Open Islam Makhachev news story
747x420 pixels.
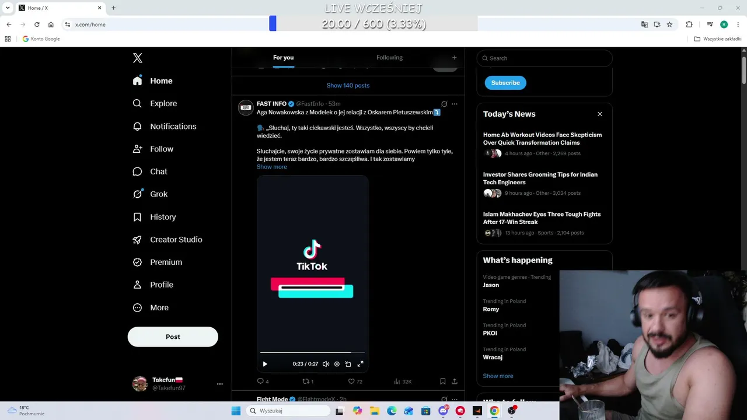click(x=544, y=223)
